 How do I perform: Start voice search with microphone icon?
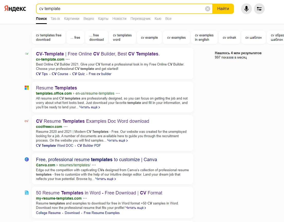[x=246, y=9]
